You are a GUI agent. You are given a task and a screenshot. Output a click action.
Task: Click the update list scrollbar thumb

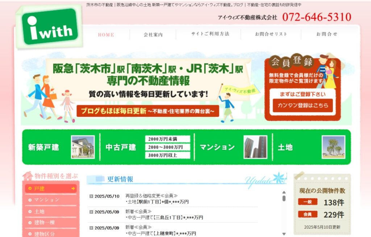pos(284,199)
